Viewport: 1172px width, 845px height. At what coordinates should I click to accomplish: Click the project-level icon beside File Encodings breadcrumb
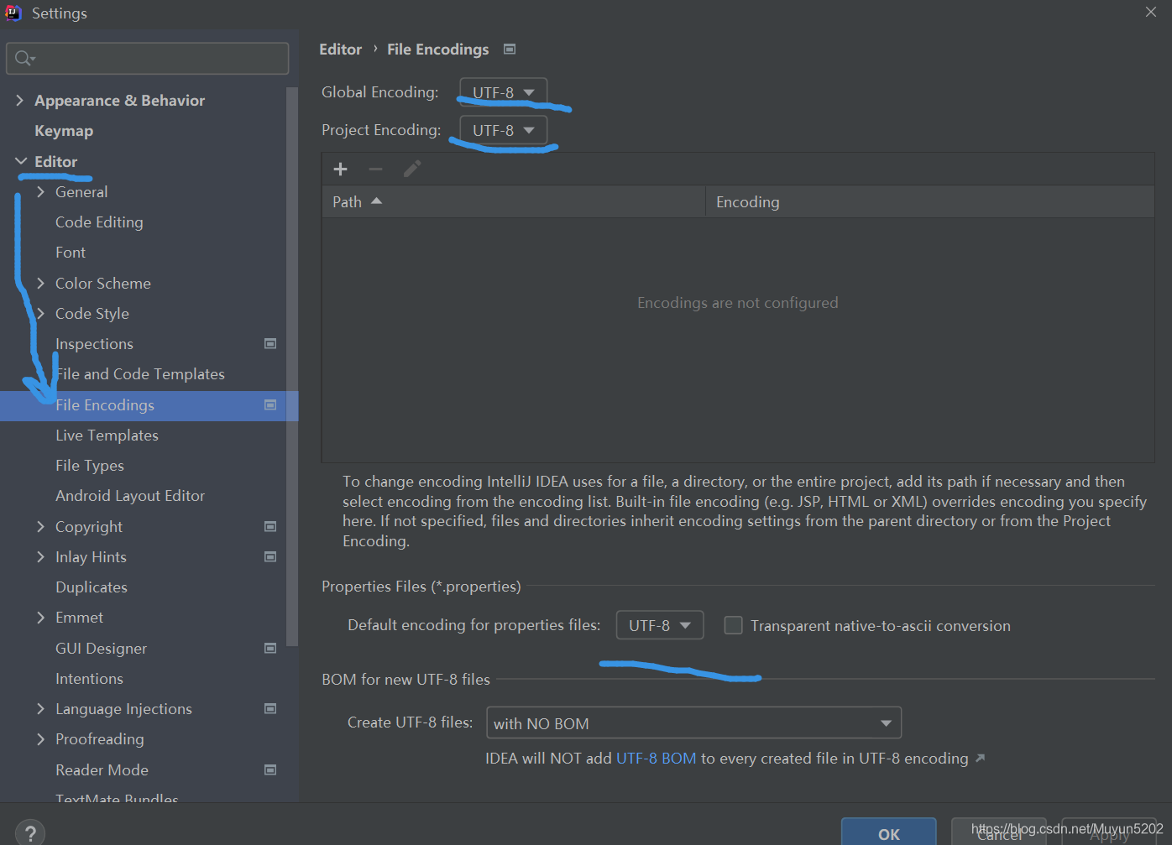click(x=510, y=50)
